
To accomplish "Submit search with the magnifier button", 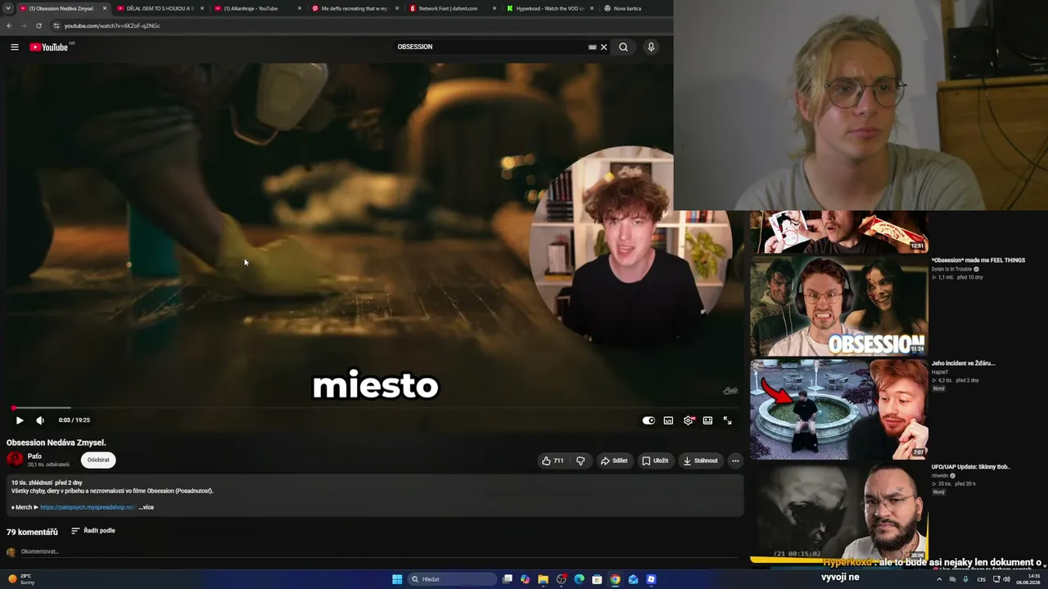I will (x=624, y=47).
